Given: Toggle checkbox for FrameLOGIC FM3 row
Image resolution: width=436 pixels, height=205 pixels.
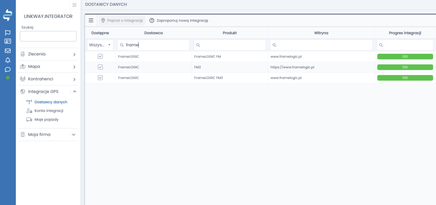Looking at the screenshot, I should point(100,78).
